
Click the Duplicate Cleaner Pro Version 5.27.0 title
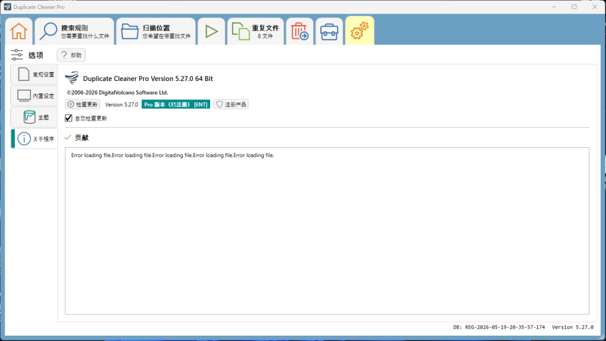(x=148, y=79)
